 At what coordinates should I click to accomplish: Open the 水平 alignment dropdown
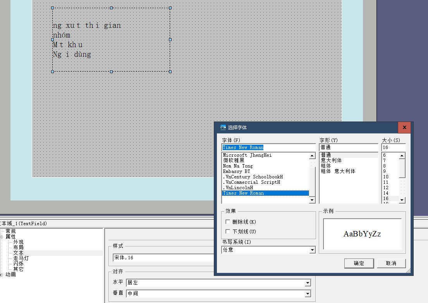(308, 283)
